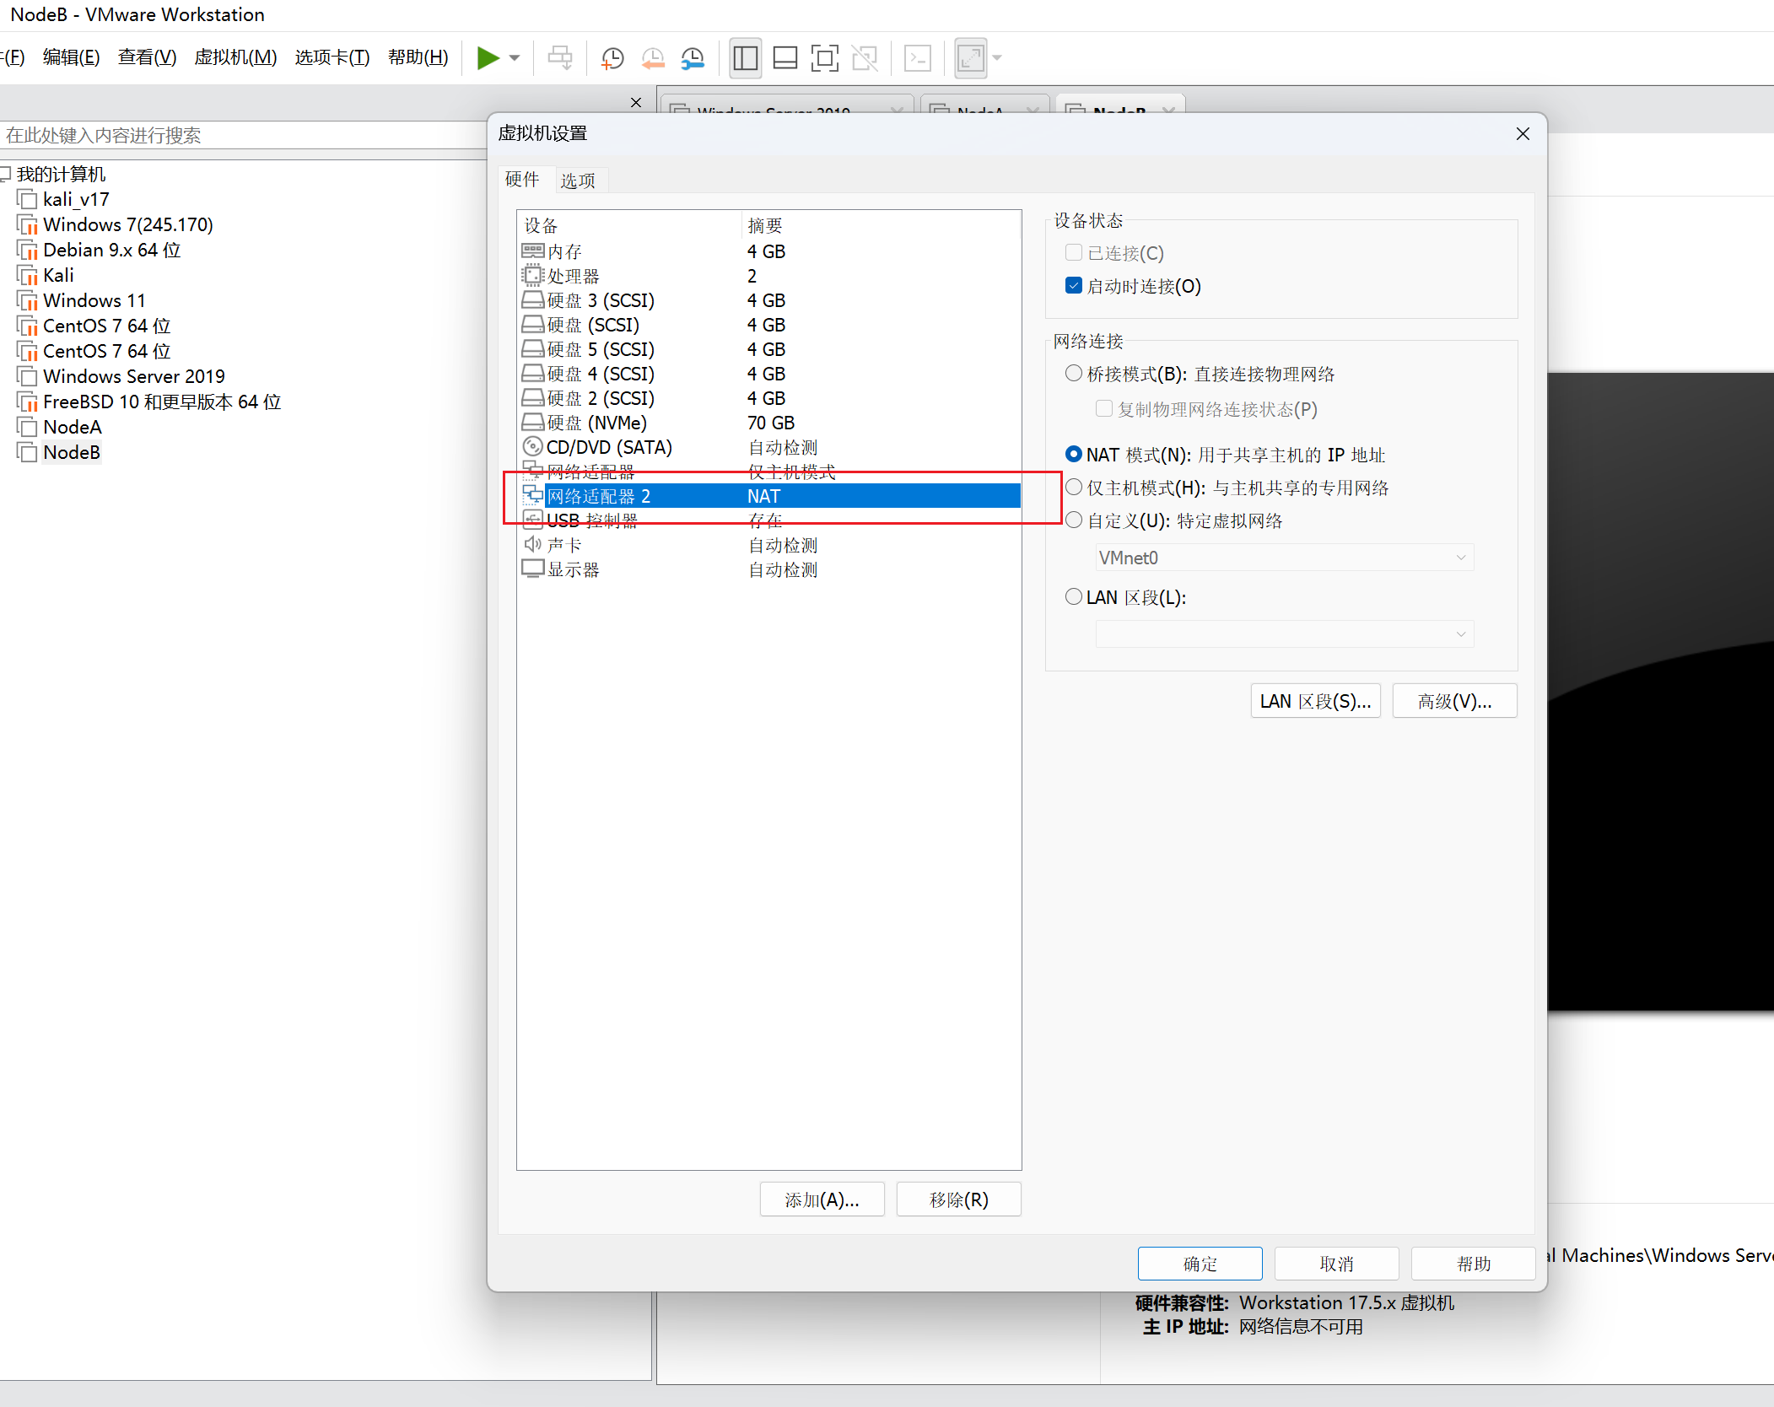The image size is (1774, 1407).
Task: Select Debian 9.x 64 位 virtual machine
Action: click(x=112, y=251)
